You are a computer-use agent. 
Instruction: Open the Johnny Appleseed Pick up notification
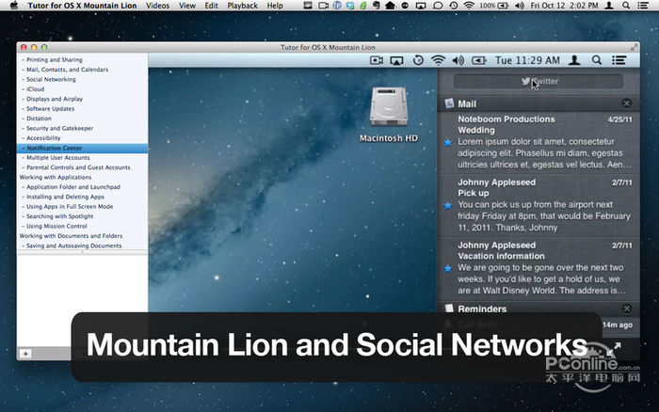(x=538, y=205)
